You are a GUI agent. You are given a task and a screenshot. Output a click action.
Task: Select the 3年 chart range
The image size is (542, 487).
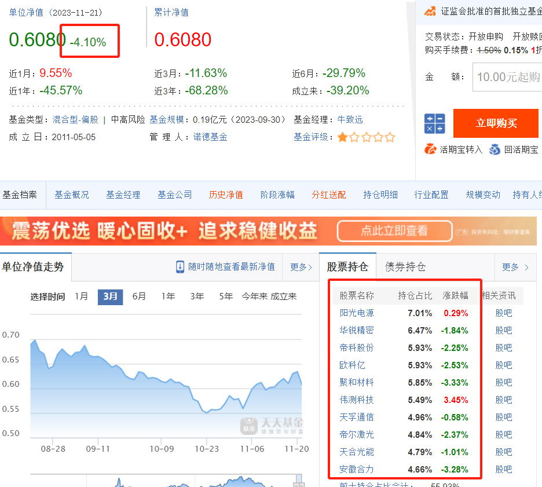pos(197,296)
